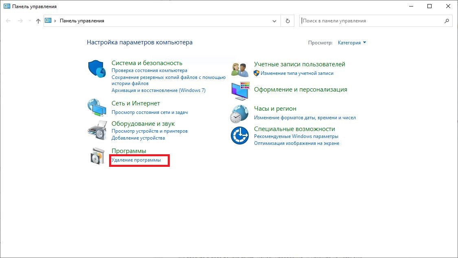
Task: Click the Удаление программы link
Action: 136,160
